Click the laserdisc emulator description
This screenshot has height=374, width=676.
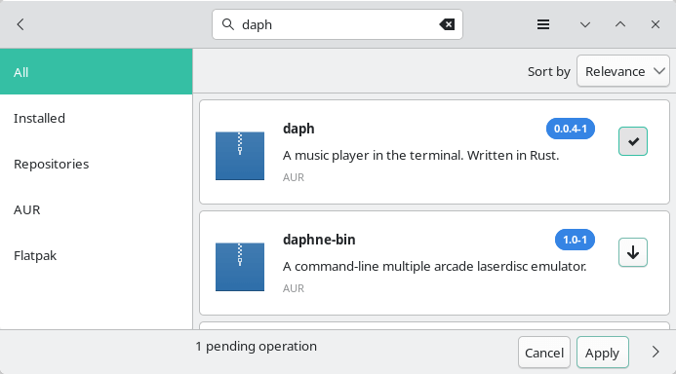tap(435, 267)
